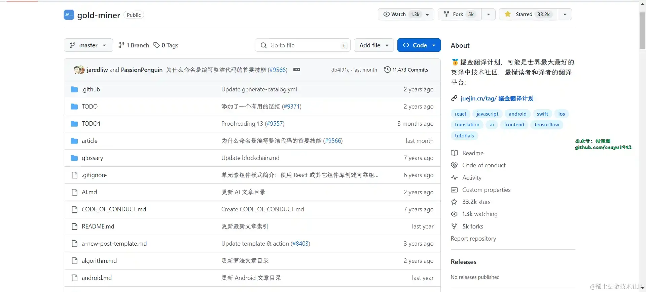The height and width of the screenshot is (292, 646).
Task: Click the eye icon beside 1.3k watching
Action: pyautogui.click(x=454, y=214)
